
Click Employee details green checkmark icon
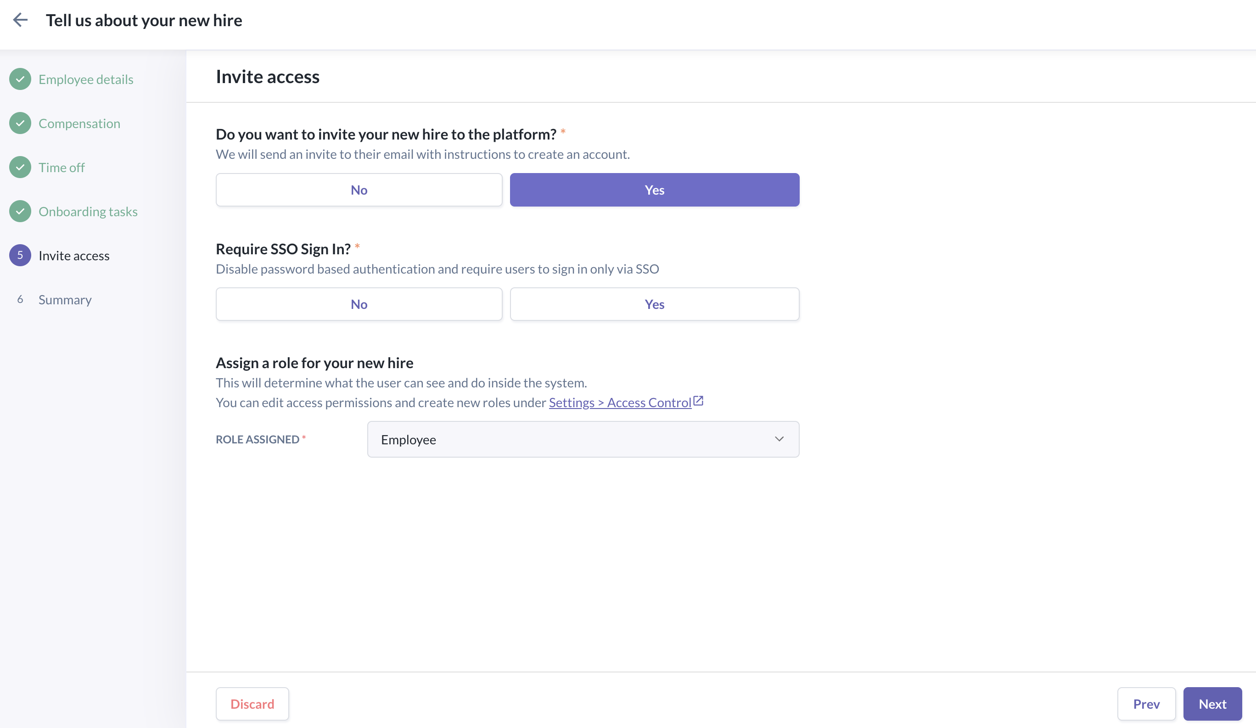pyautogui.click(x=20, y=79)
